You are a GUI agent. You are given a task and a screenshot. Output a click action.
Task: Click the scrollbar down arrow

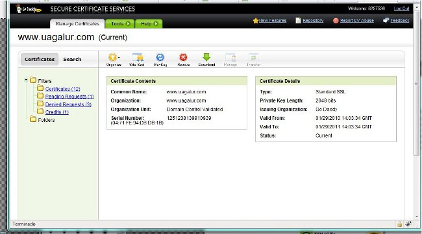417,216
